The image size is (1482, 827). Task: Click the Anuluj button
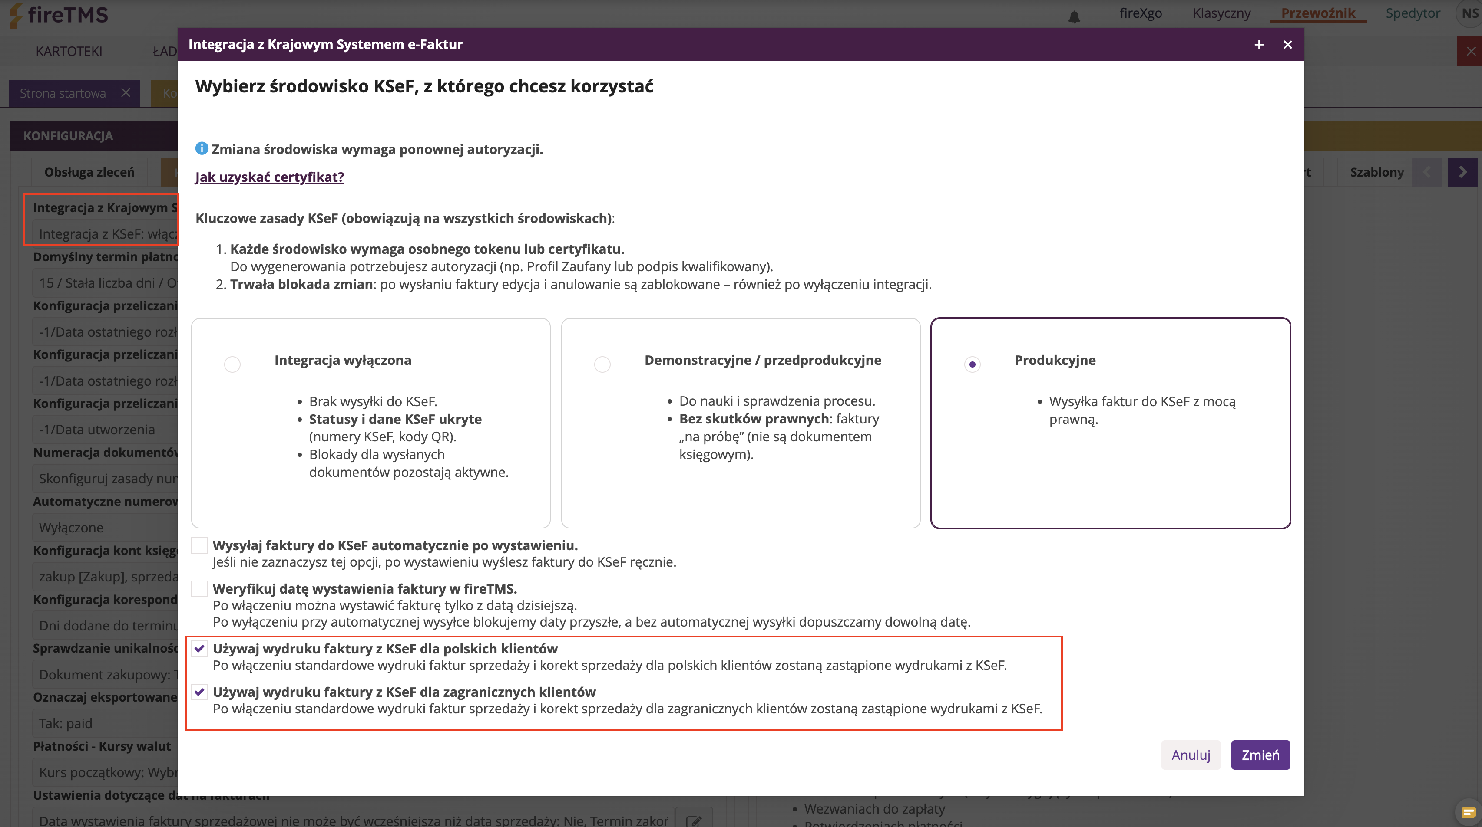(1190, 755)
